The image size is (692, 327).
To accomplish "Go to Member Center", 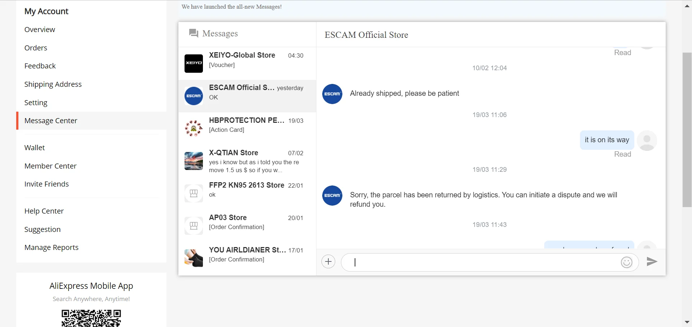I will click(50, 166).
